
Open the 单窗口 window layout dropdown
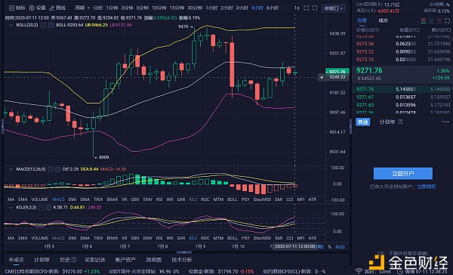334,8
